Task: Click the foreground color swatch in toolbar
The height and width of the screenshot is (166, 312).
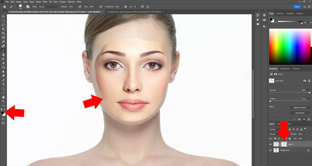Action: coord(2,112)
